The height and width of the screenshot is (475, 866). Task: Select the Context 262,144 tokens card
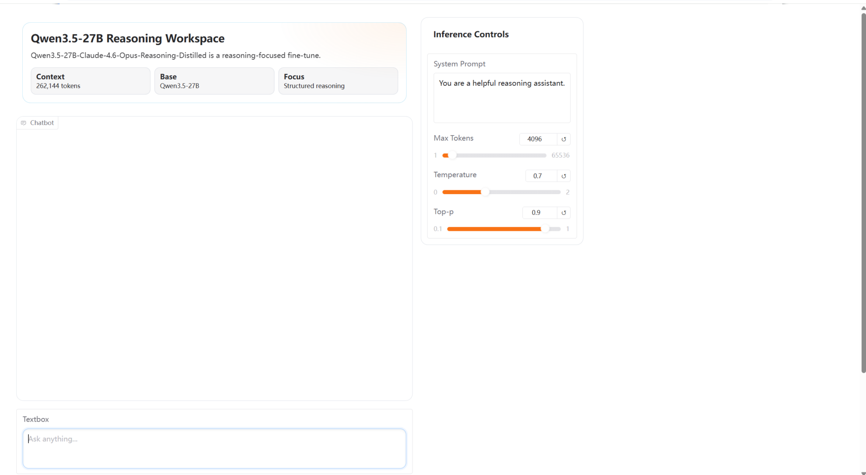91,81
